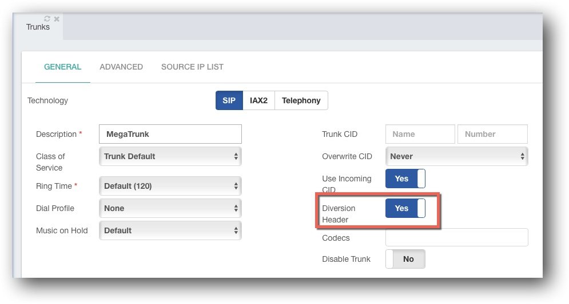Click the Trunk CID Name field

(420, 134)
